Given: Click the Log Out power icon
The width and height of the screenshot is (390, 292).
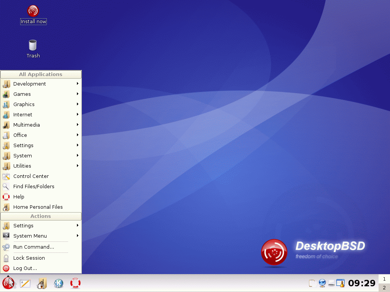Looking at the screenshot, I should 6,268.
